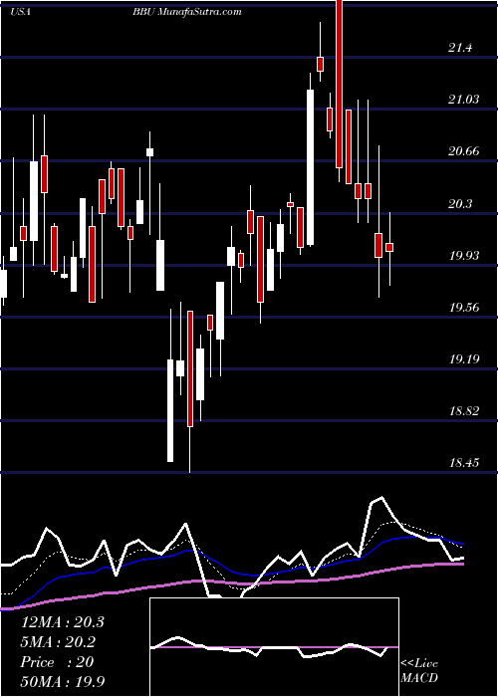Click the 50MA : 19.9 reading
Image resolution: width=498 pixels, height=697 pixels.
coord(63,682)
